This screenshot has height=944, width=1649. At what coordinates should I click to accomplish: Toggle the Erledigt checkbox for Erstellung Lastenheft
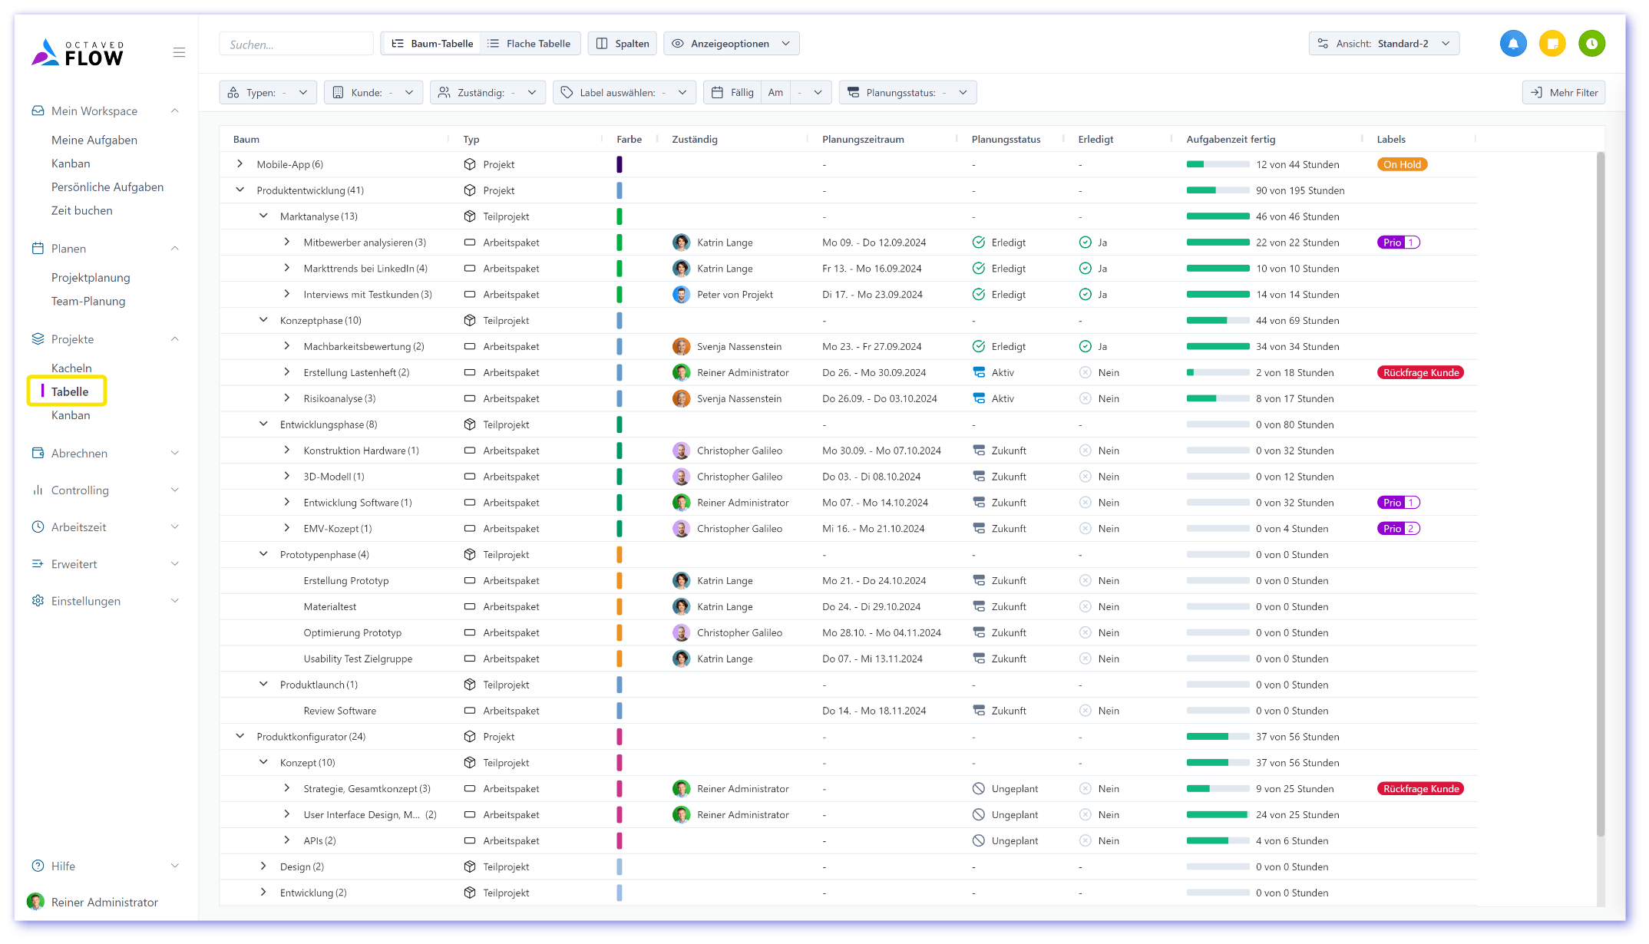[x=1085, y=372]
